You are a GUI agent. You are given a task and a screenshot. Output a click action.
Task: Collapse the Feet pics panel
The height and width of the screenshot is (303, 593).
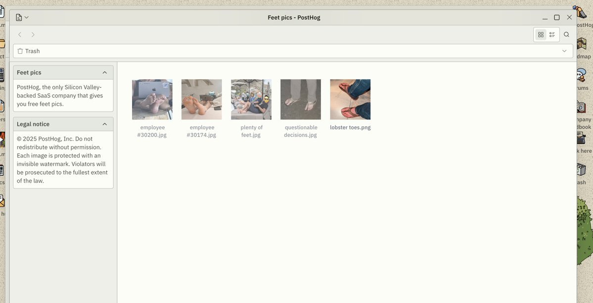[x=104, y=73]
